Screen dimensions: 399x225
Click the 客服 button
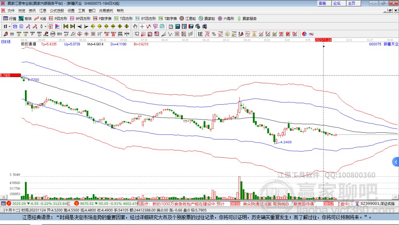pos(322,3)
